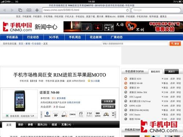The image size is (183, 137).
Task: Click the CMOS feature icon
Action: [x=72, y=114]
